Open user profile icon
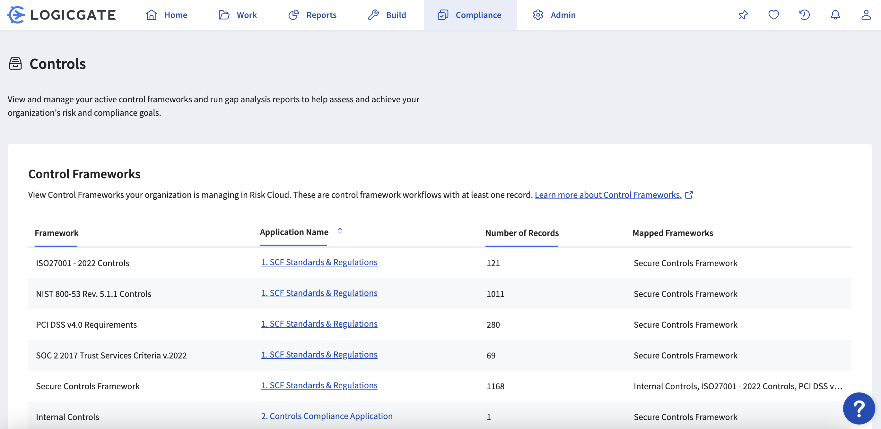 (x=866, y=15)
